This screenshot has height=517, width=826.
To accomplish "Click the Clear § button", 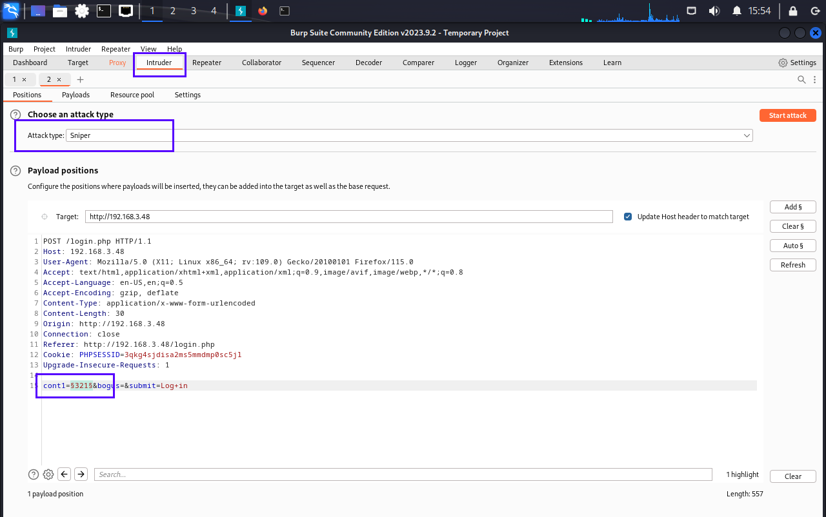I will click(x=793, y=226).
